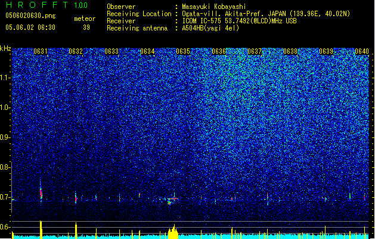Click the wide yellow level peak near 0635
Viewport: 375px width, 239px height.
pyautogui.click(x=173, y=232)
